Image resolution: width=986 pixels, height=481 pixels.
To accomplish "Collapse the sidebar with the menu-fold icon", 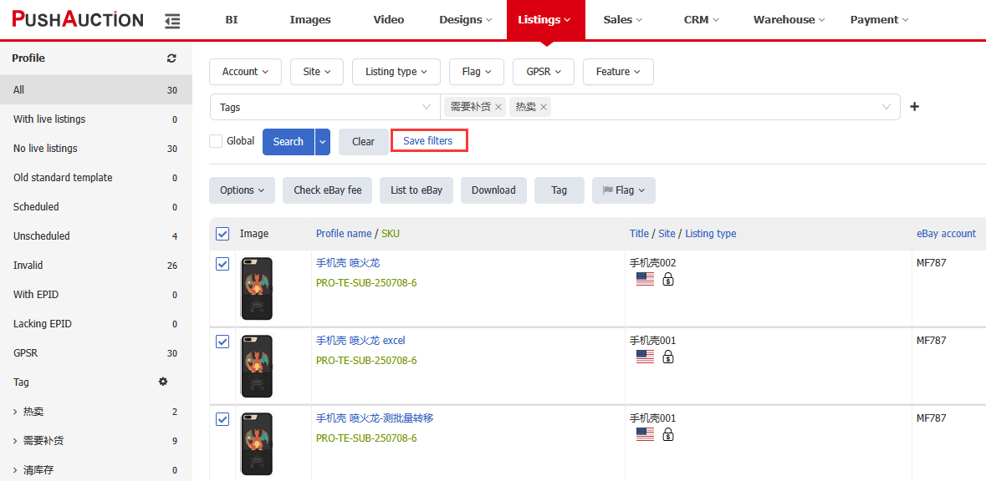I will pos(171,21).
